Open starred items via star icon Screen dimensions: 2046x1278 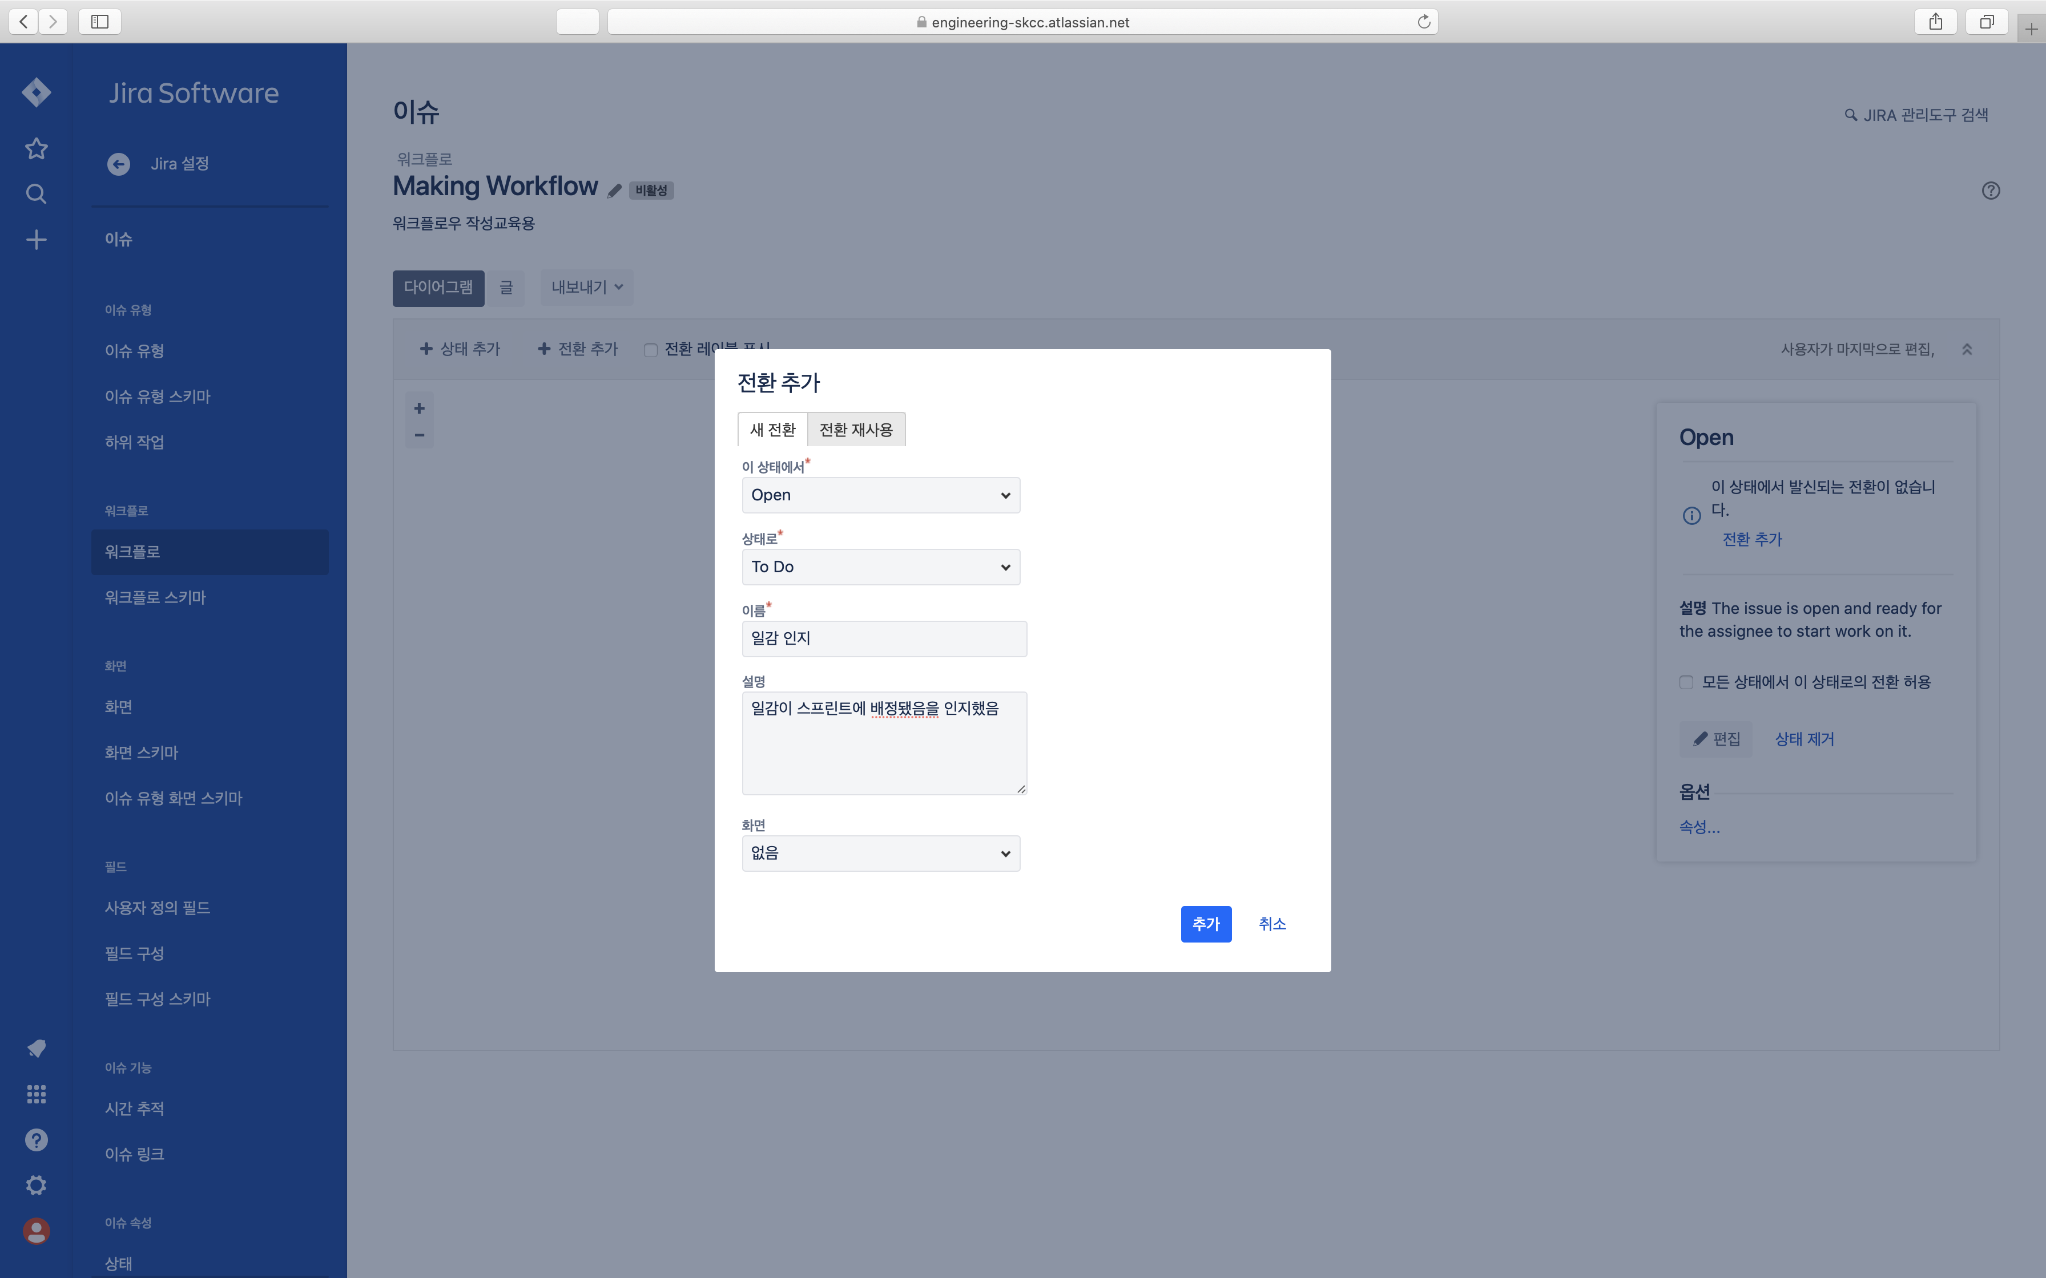pyautogui.click(x=37, y=149)
